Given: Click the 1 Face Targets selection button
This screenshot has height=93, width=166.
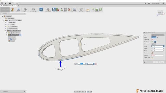Looking at the screenshot, I should tap(154, 37).
